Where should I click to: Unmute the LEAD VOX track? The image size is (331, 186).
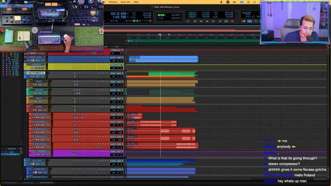36,173
